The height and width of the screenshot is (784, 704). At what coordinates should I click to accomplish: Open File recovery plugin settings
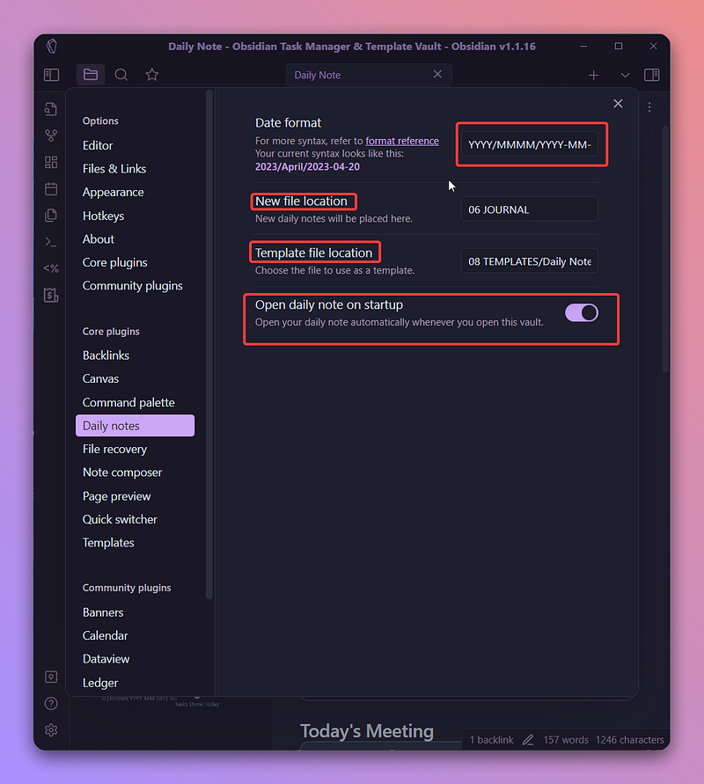115,449
